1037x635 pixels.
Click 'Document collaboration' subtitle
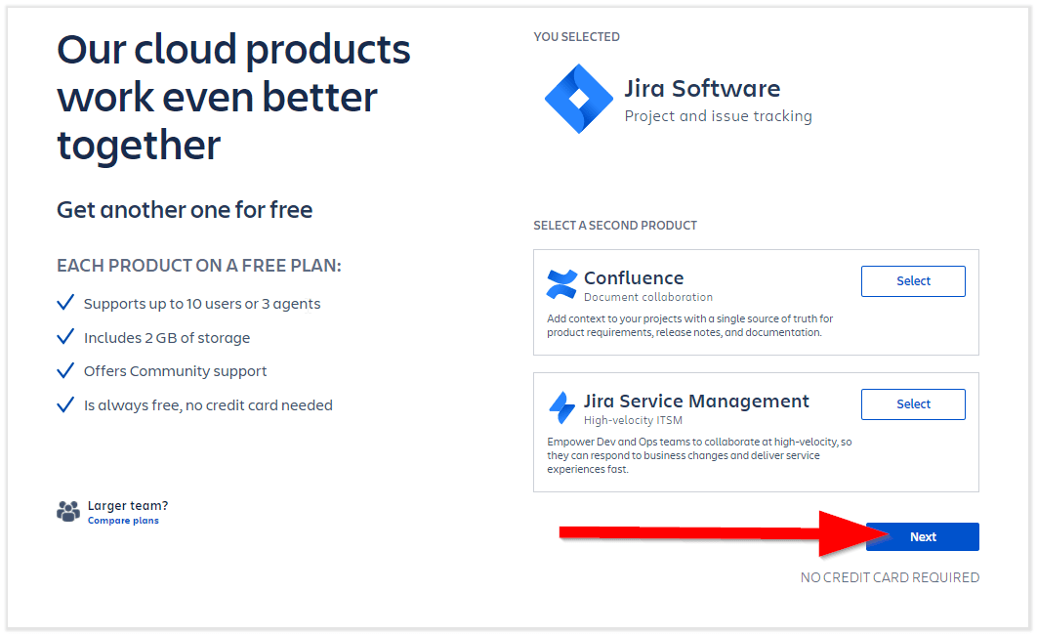(x=648, y=298)
